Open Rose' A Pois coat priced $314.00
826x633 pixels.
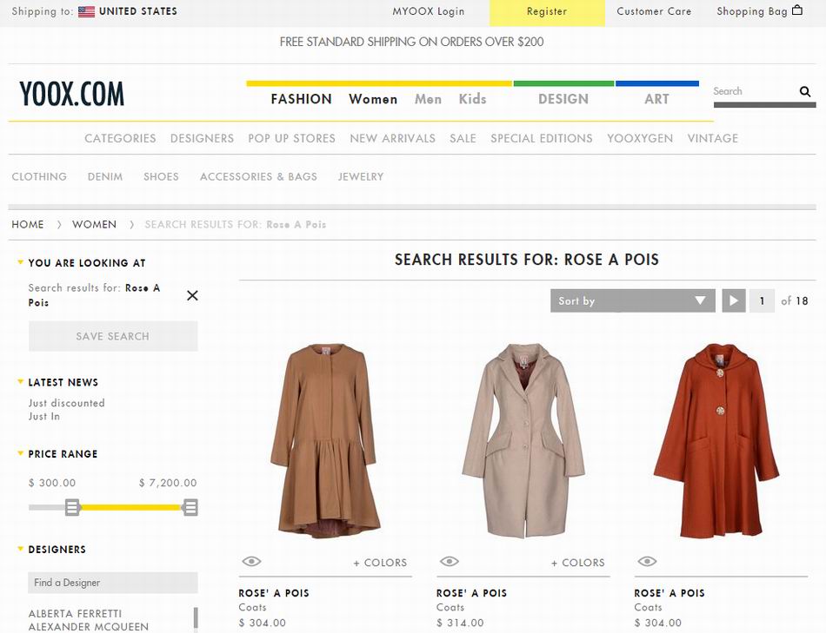pos(471,593)
